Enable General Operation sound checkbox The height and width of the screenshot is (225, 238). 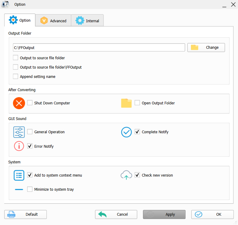(30, 132)
